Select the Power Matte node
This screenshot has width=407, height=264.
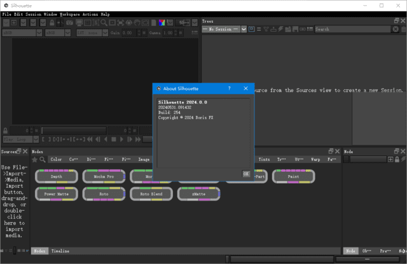57,194
